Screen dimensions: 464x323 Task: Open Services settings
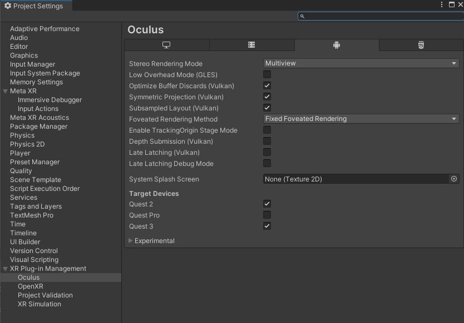(24, 197)
